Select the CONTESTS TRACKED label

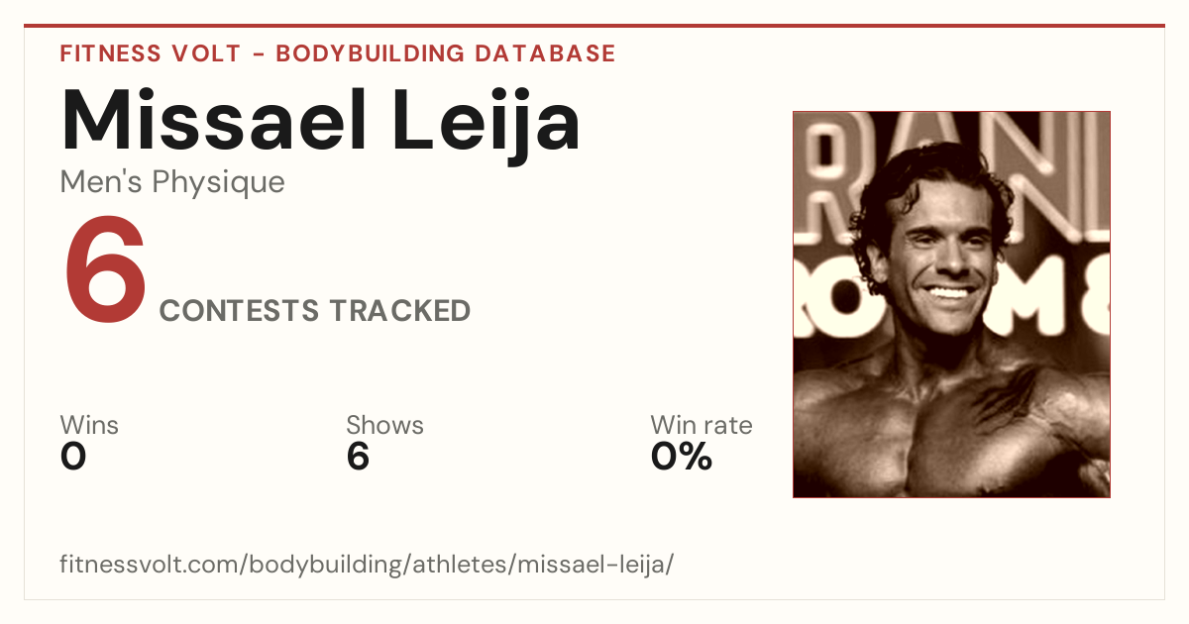pos(315,311)
